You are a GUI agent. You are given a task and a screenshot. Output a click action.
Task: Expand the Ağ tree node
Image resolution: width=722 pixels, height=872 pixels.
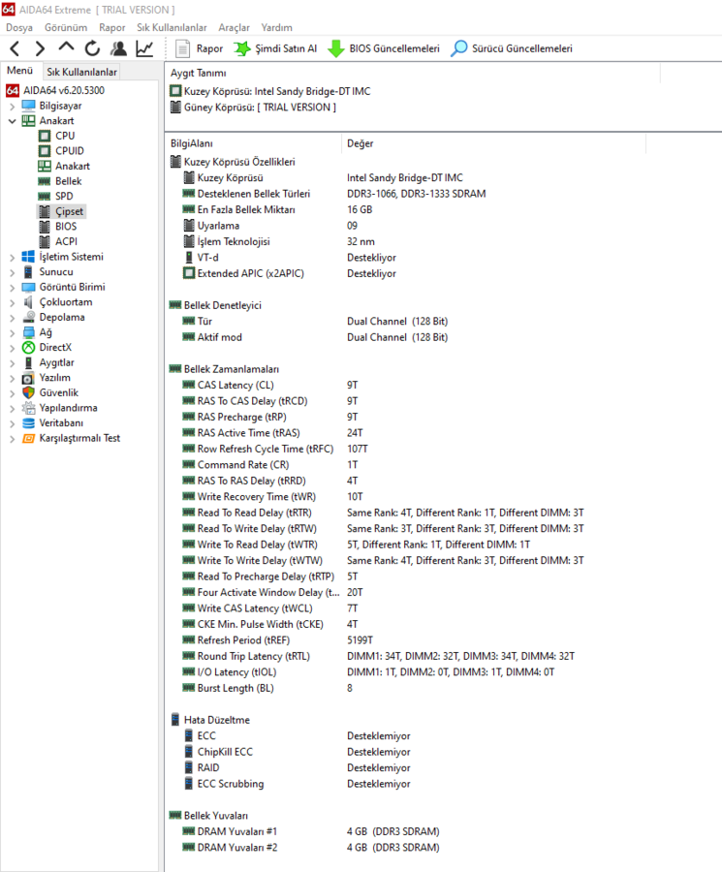click(13, 332)
